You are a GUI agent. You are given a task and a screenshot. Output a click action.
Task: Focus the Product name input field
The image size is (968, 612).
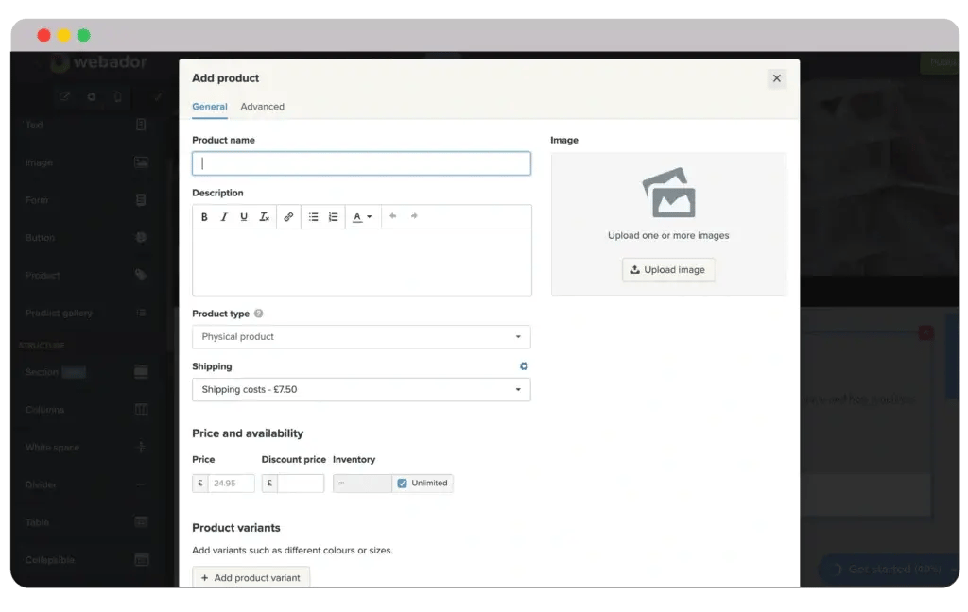pyautogui.click(x=360, y=163)
